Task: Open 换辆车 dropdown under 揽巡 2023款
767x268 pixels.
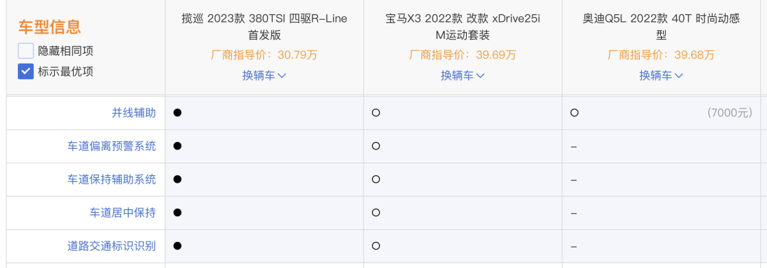Action: click(264, 76)
